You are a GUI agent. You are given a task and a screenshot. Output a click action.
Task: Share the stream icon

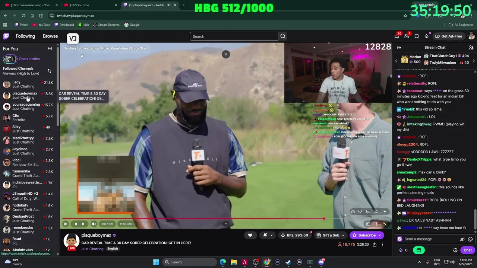pos(375,245)
